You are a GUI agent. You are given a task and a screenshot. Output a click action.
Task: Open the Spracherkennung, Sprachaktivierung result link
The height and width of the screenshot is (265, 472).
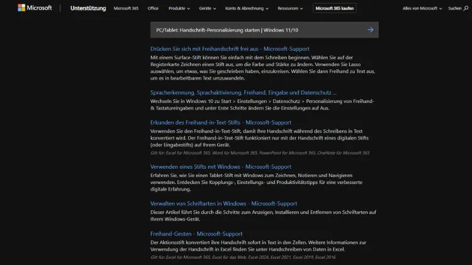click(243, 92)
